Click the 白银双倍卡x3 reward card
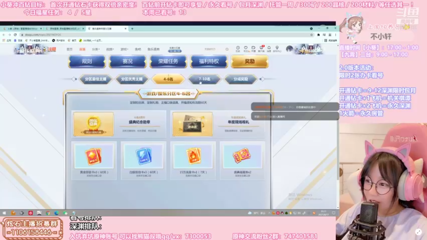427x240 pixels. coord(144,161)
